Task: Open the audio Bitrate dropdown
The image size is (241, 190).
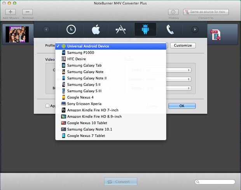Action: (178, 88)
